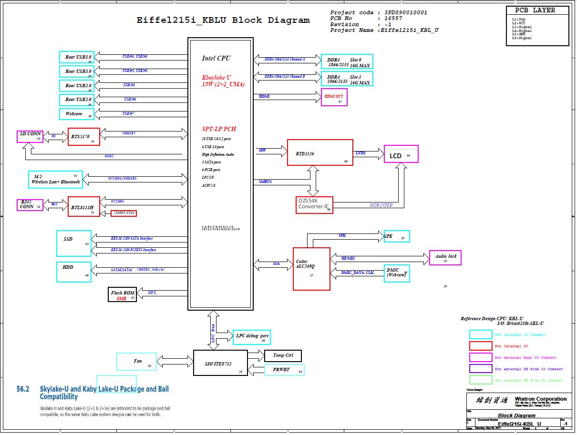
Task: Select the HDA bus label
Action: coord(277,263)
